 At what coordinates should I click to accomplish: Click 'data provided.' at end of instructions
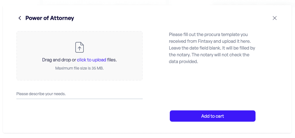[183, 61]
